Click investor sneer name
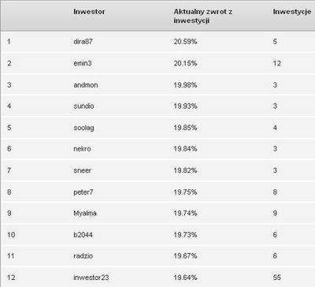This screenshot has height=287, width=315. tap(82, 170)
